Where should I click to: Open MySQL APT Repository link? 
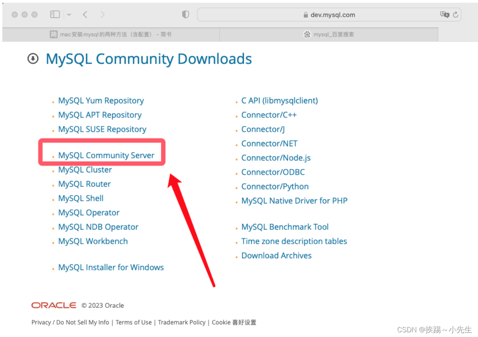point(100,115)
